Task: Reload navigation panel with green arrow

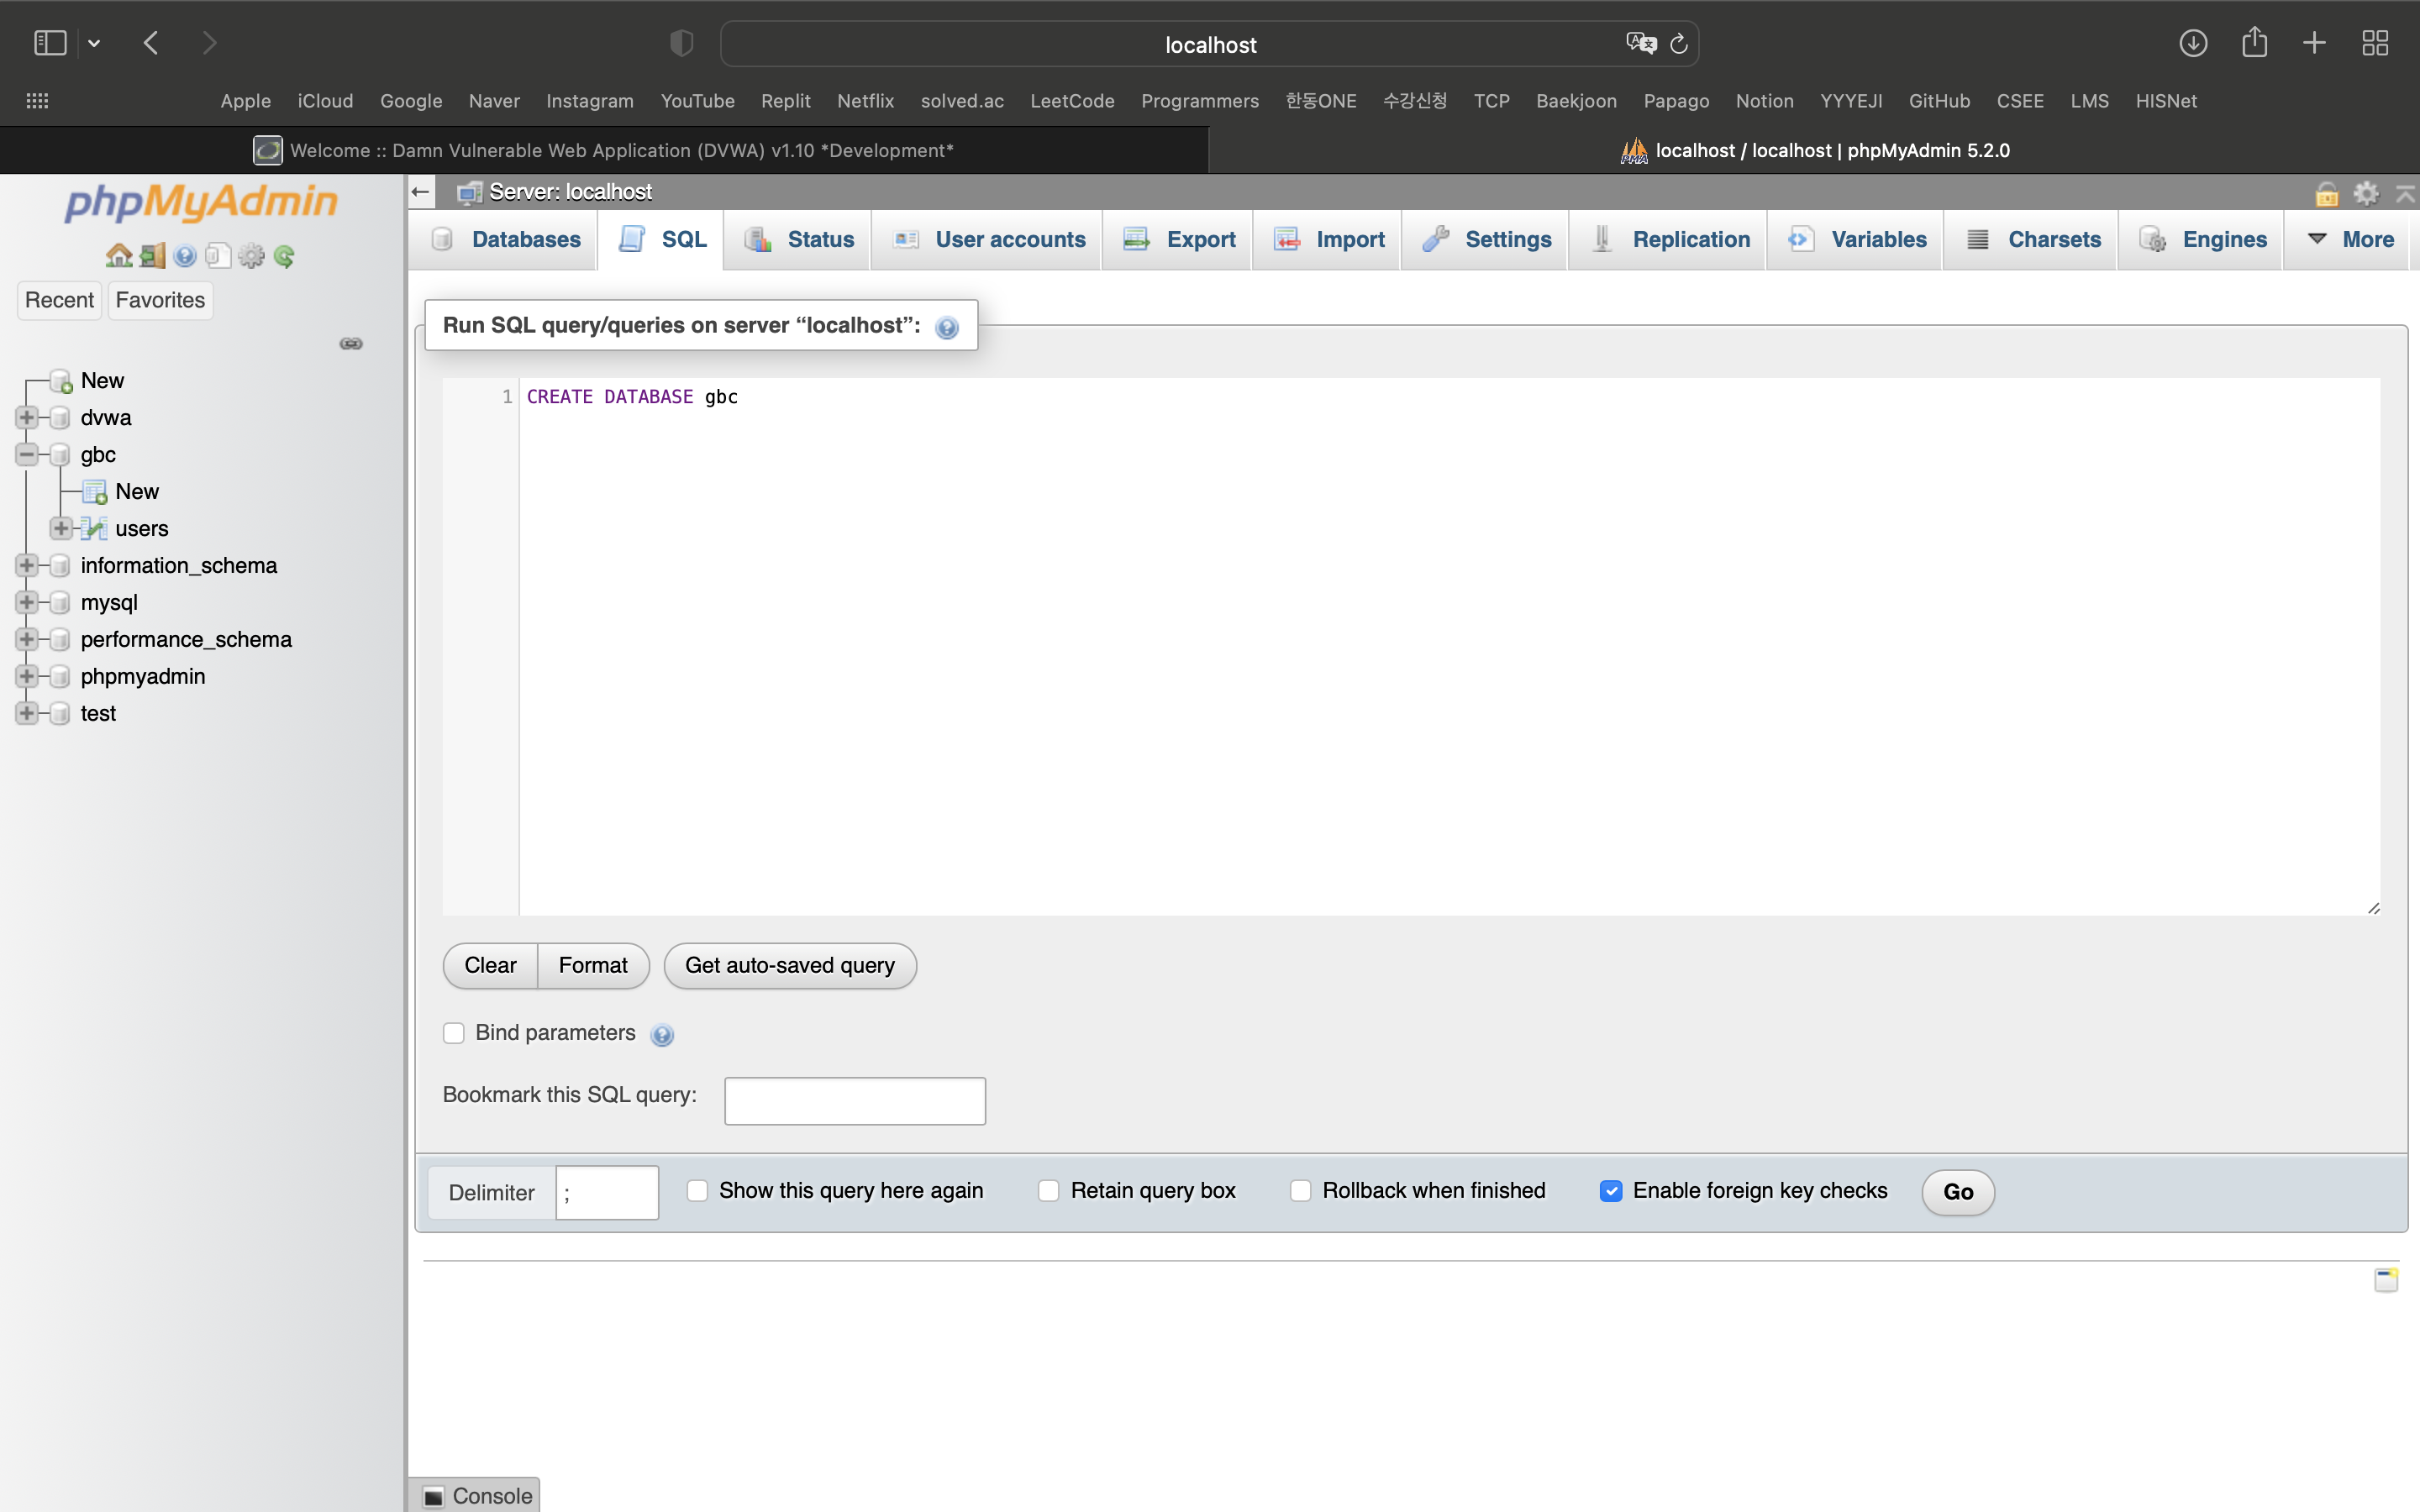Action: (284, 256)
